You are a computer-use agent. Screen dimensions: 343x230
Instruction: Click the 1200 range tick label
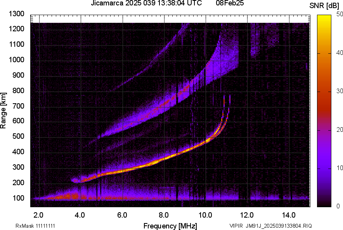(16, 29)
